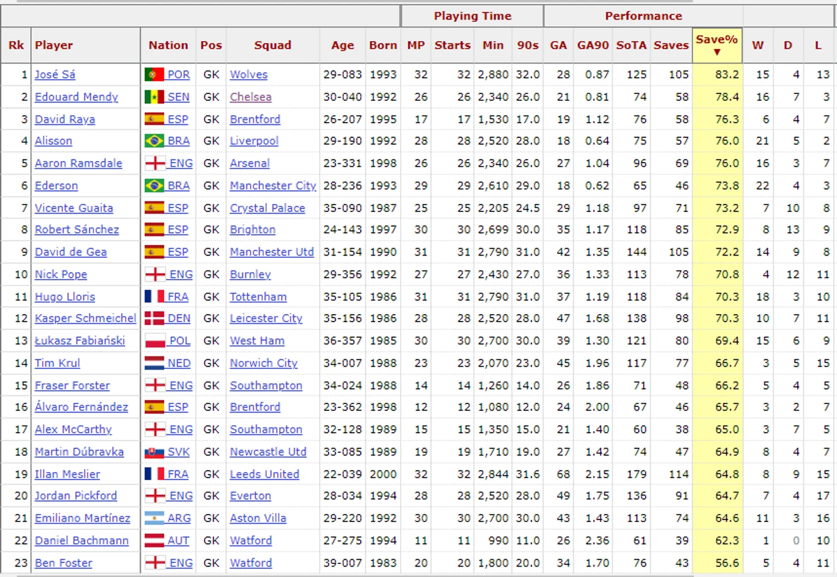The image size is (837, 577).
Task: Click the Argentina flag icon for Emiliano Martínez
Action: pyautogui.click(x=154, y=519)
